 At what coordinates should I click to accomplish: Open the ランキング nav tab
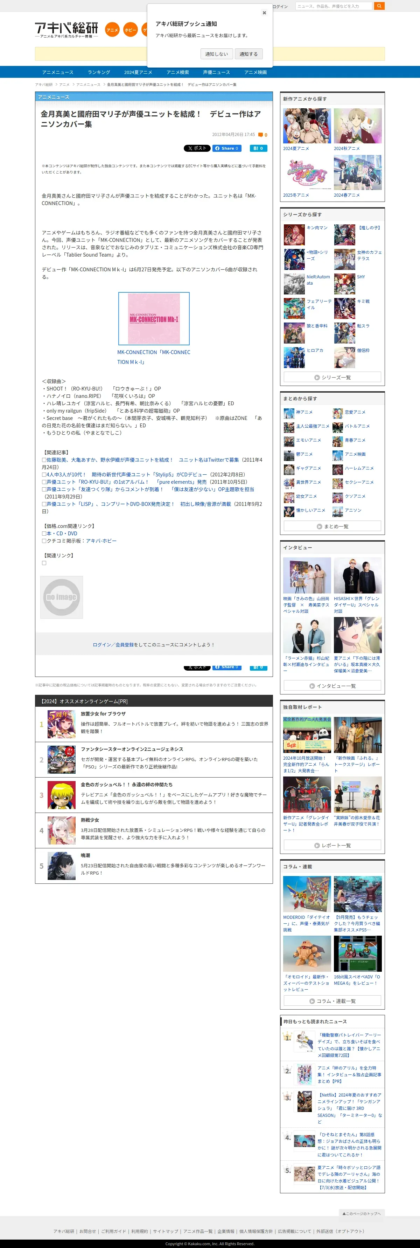[99, 72]
